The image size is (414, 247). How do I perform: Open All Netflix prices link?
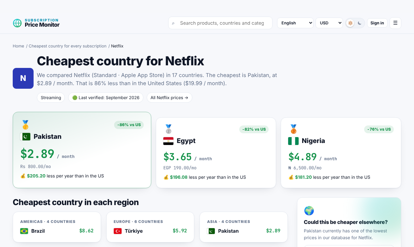(169, 97)
